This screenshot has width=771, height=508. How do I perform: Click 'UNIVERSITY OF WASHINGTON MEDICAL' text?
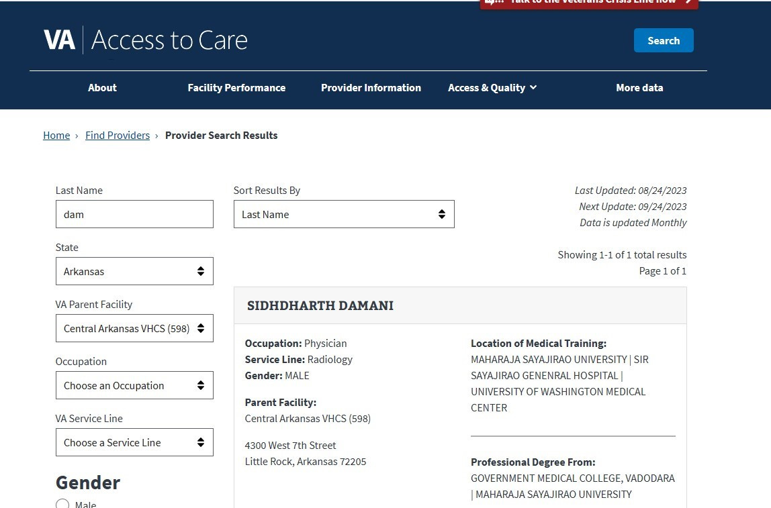coord(558,391)
